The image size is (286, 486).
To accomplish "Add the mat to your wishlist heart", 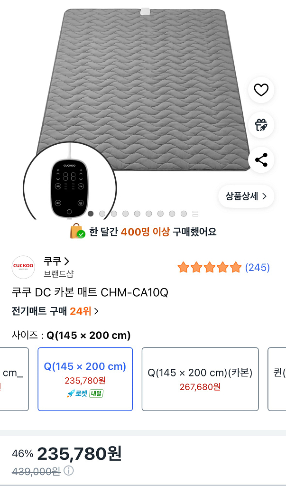I will 261,90.
